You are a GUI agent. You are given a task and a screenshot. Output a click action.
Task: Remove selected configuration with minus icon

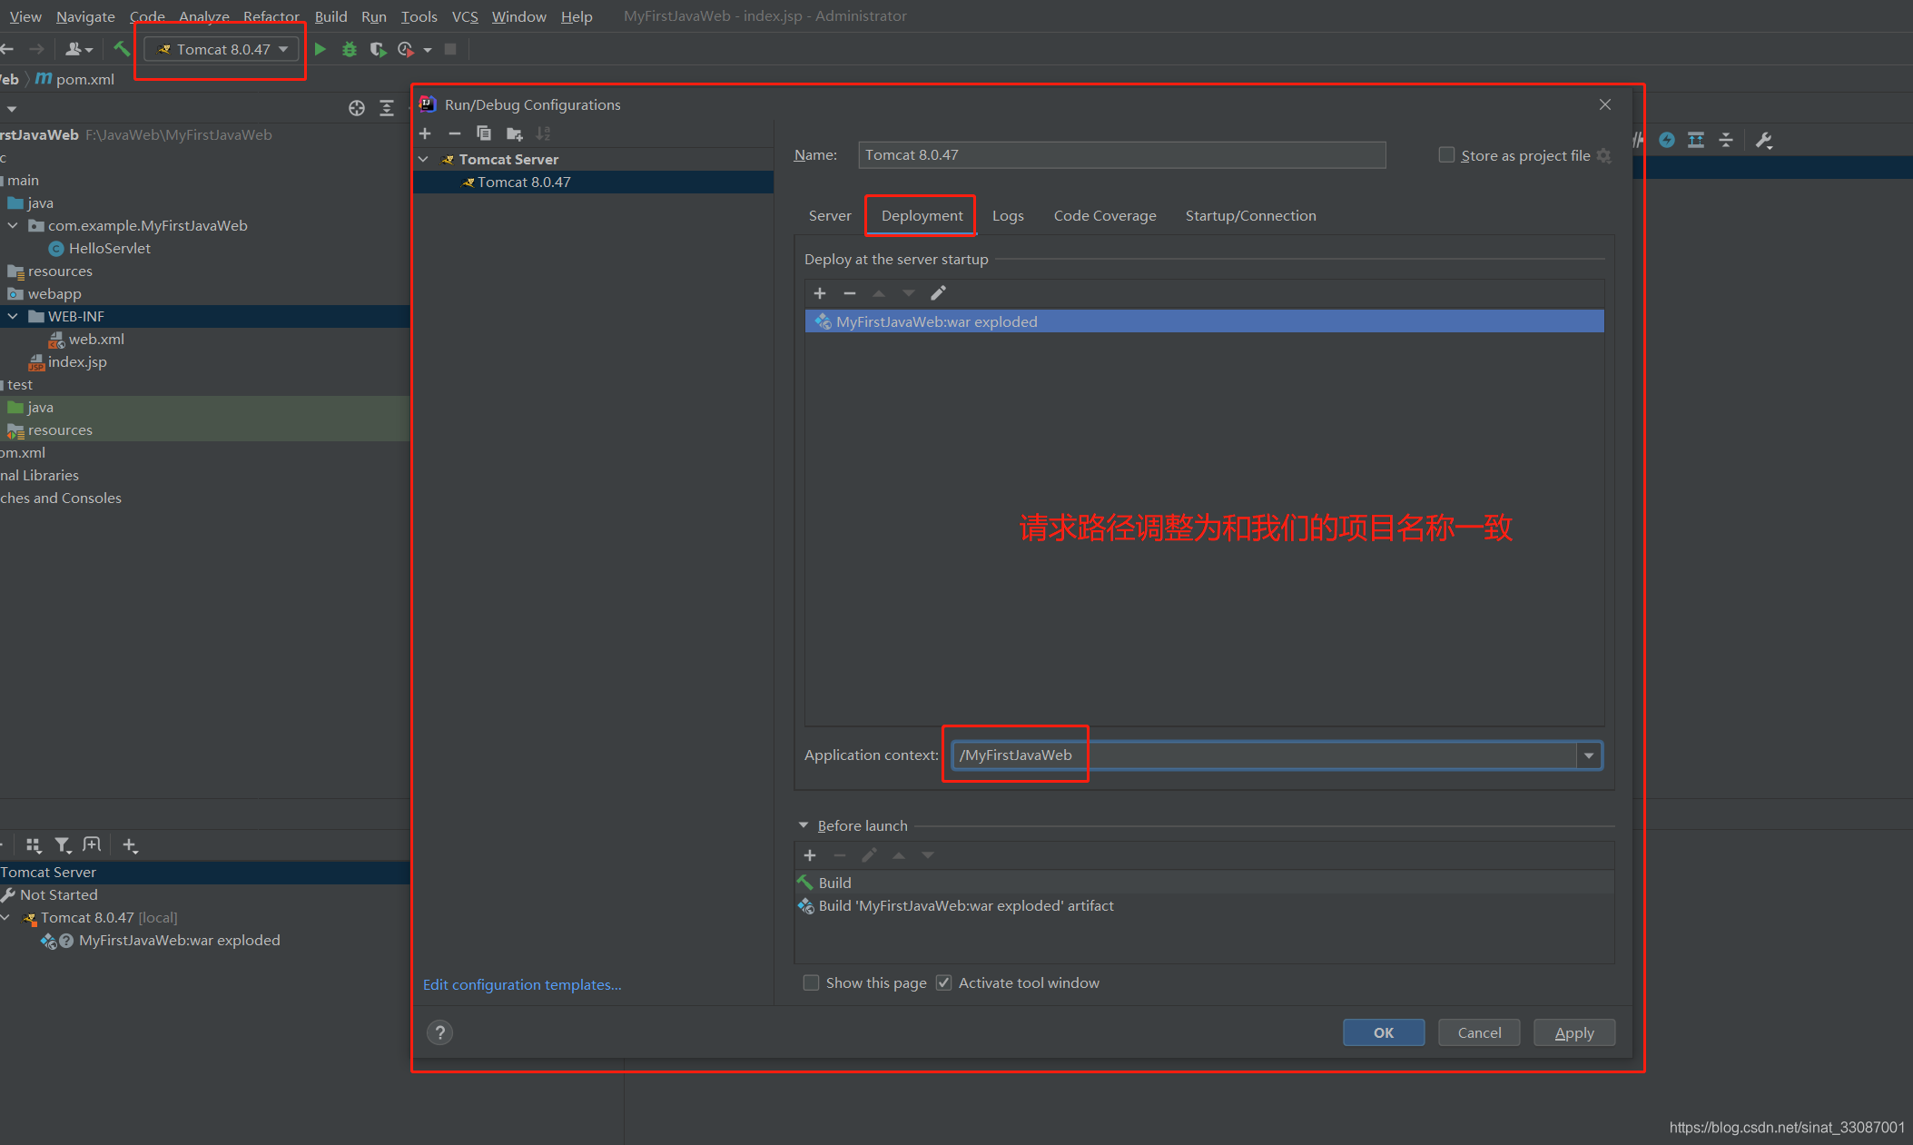(455, 133)
